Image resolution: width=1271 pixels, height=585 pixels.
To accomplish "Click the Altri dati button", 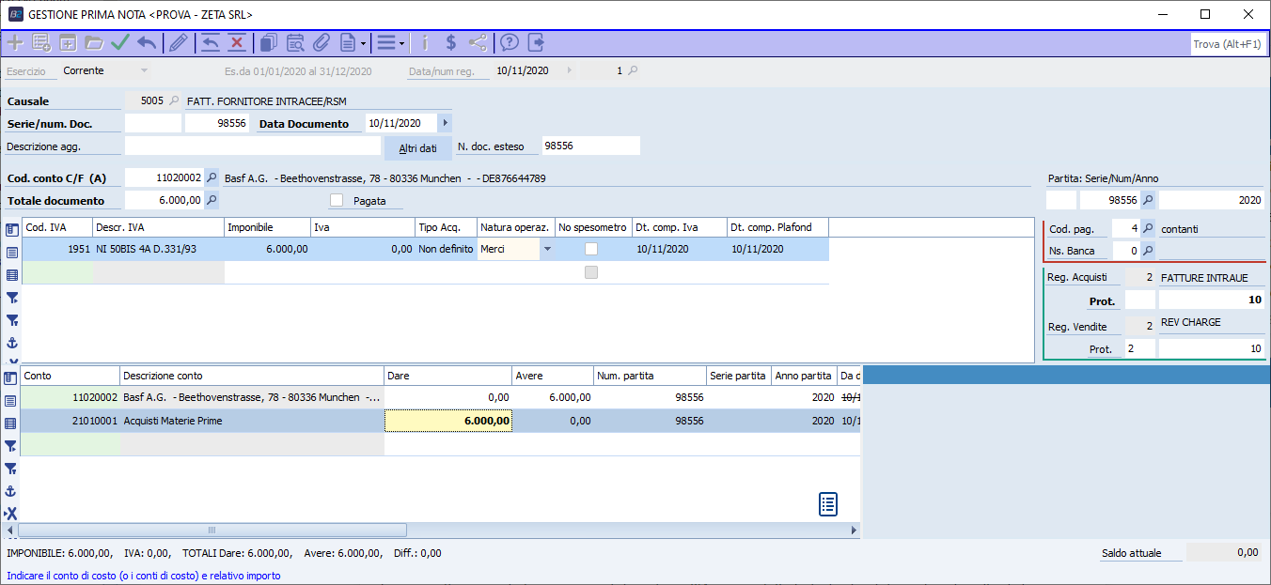I will click(x=417, y=148).
